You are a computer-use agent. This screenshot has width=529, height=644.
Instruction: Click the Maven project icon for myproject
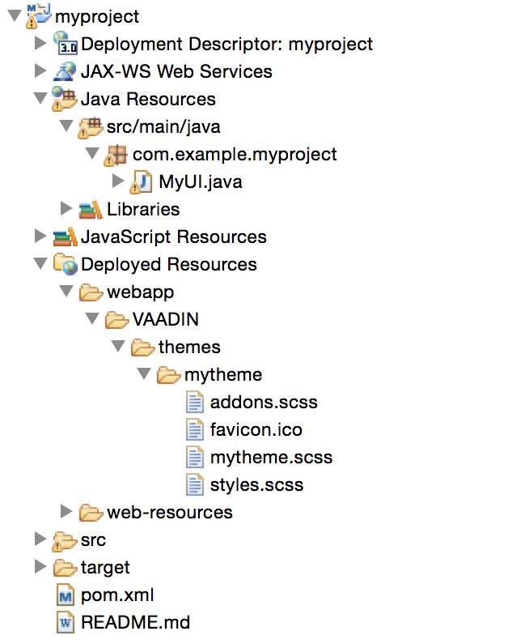(39, 16)
